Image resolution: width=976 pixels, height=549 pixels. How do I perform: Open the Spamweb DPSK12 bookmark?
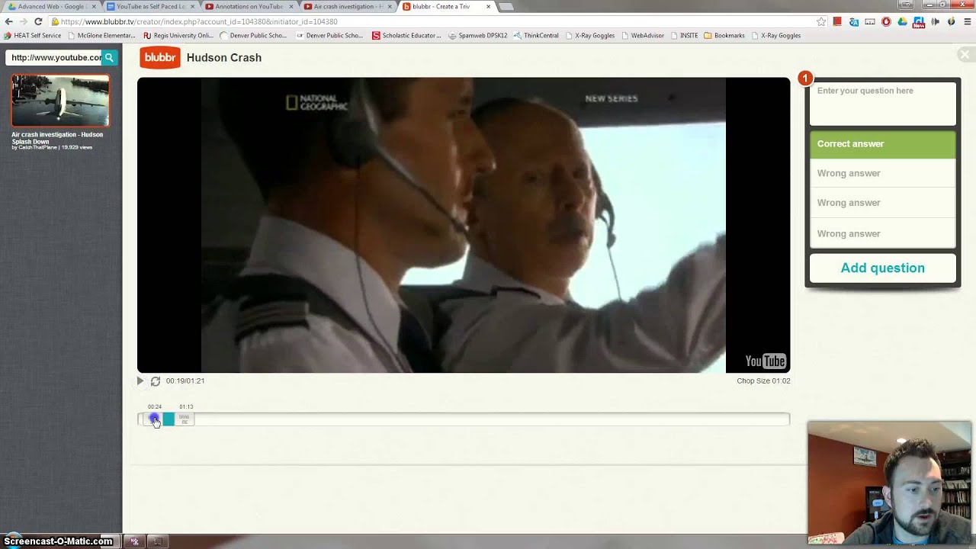[478, 35]
